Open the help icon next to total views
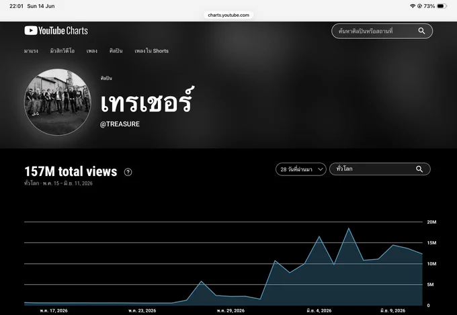This screenshot has width=457, height=315. (x=128, y=172)
